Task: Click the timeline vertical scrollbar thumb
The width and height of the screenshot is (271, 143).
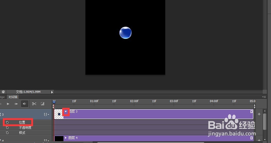Action: [x=264, y=122]
